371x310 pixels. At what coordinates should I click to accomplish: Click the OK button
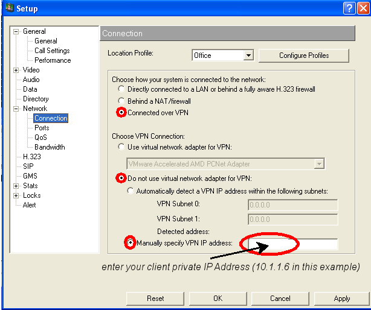[x=218, y=299]
